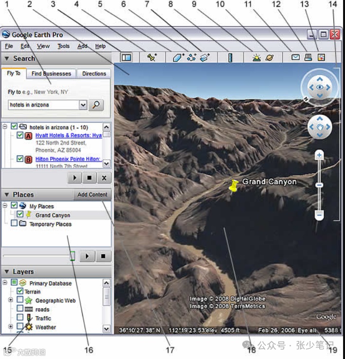345x359 pixels.
Task: Open the View in Google Maps icon
Action: [x=321, y=57]
